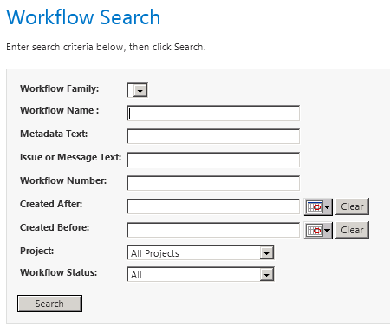Click the Workflow Status label text

pyautogui.click(x=59, y=272)
